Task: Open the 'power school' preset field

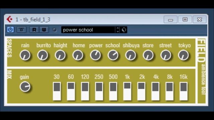Action: coord(88,30)
